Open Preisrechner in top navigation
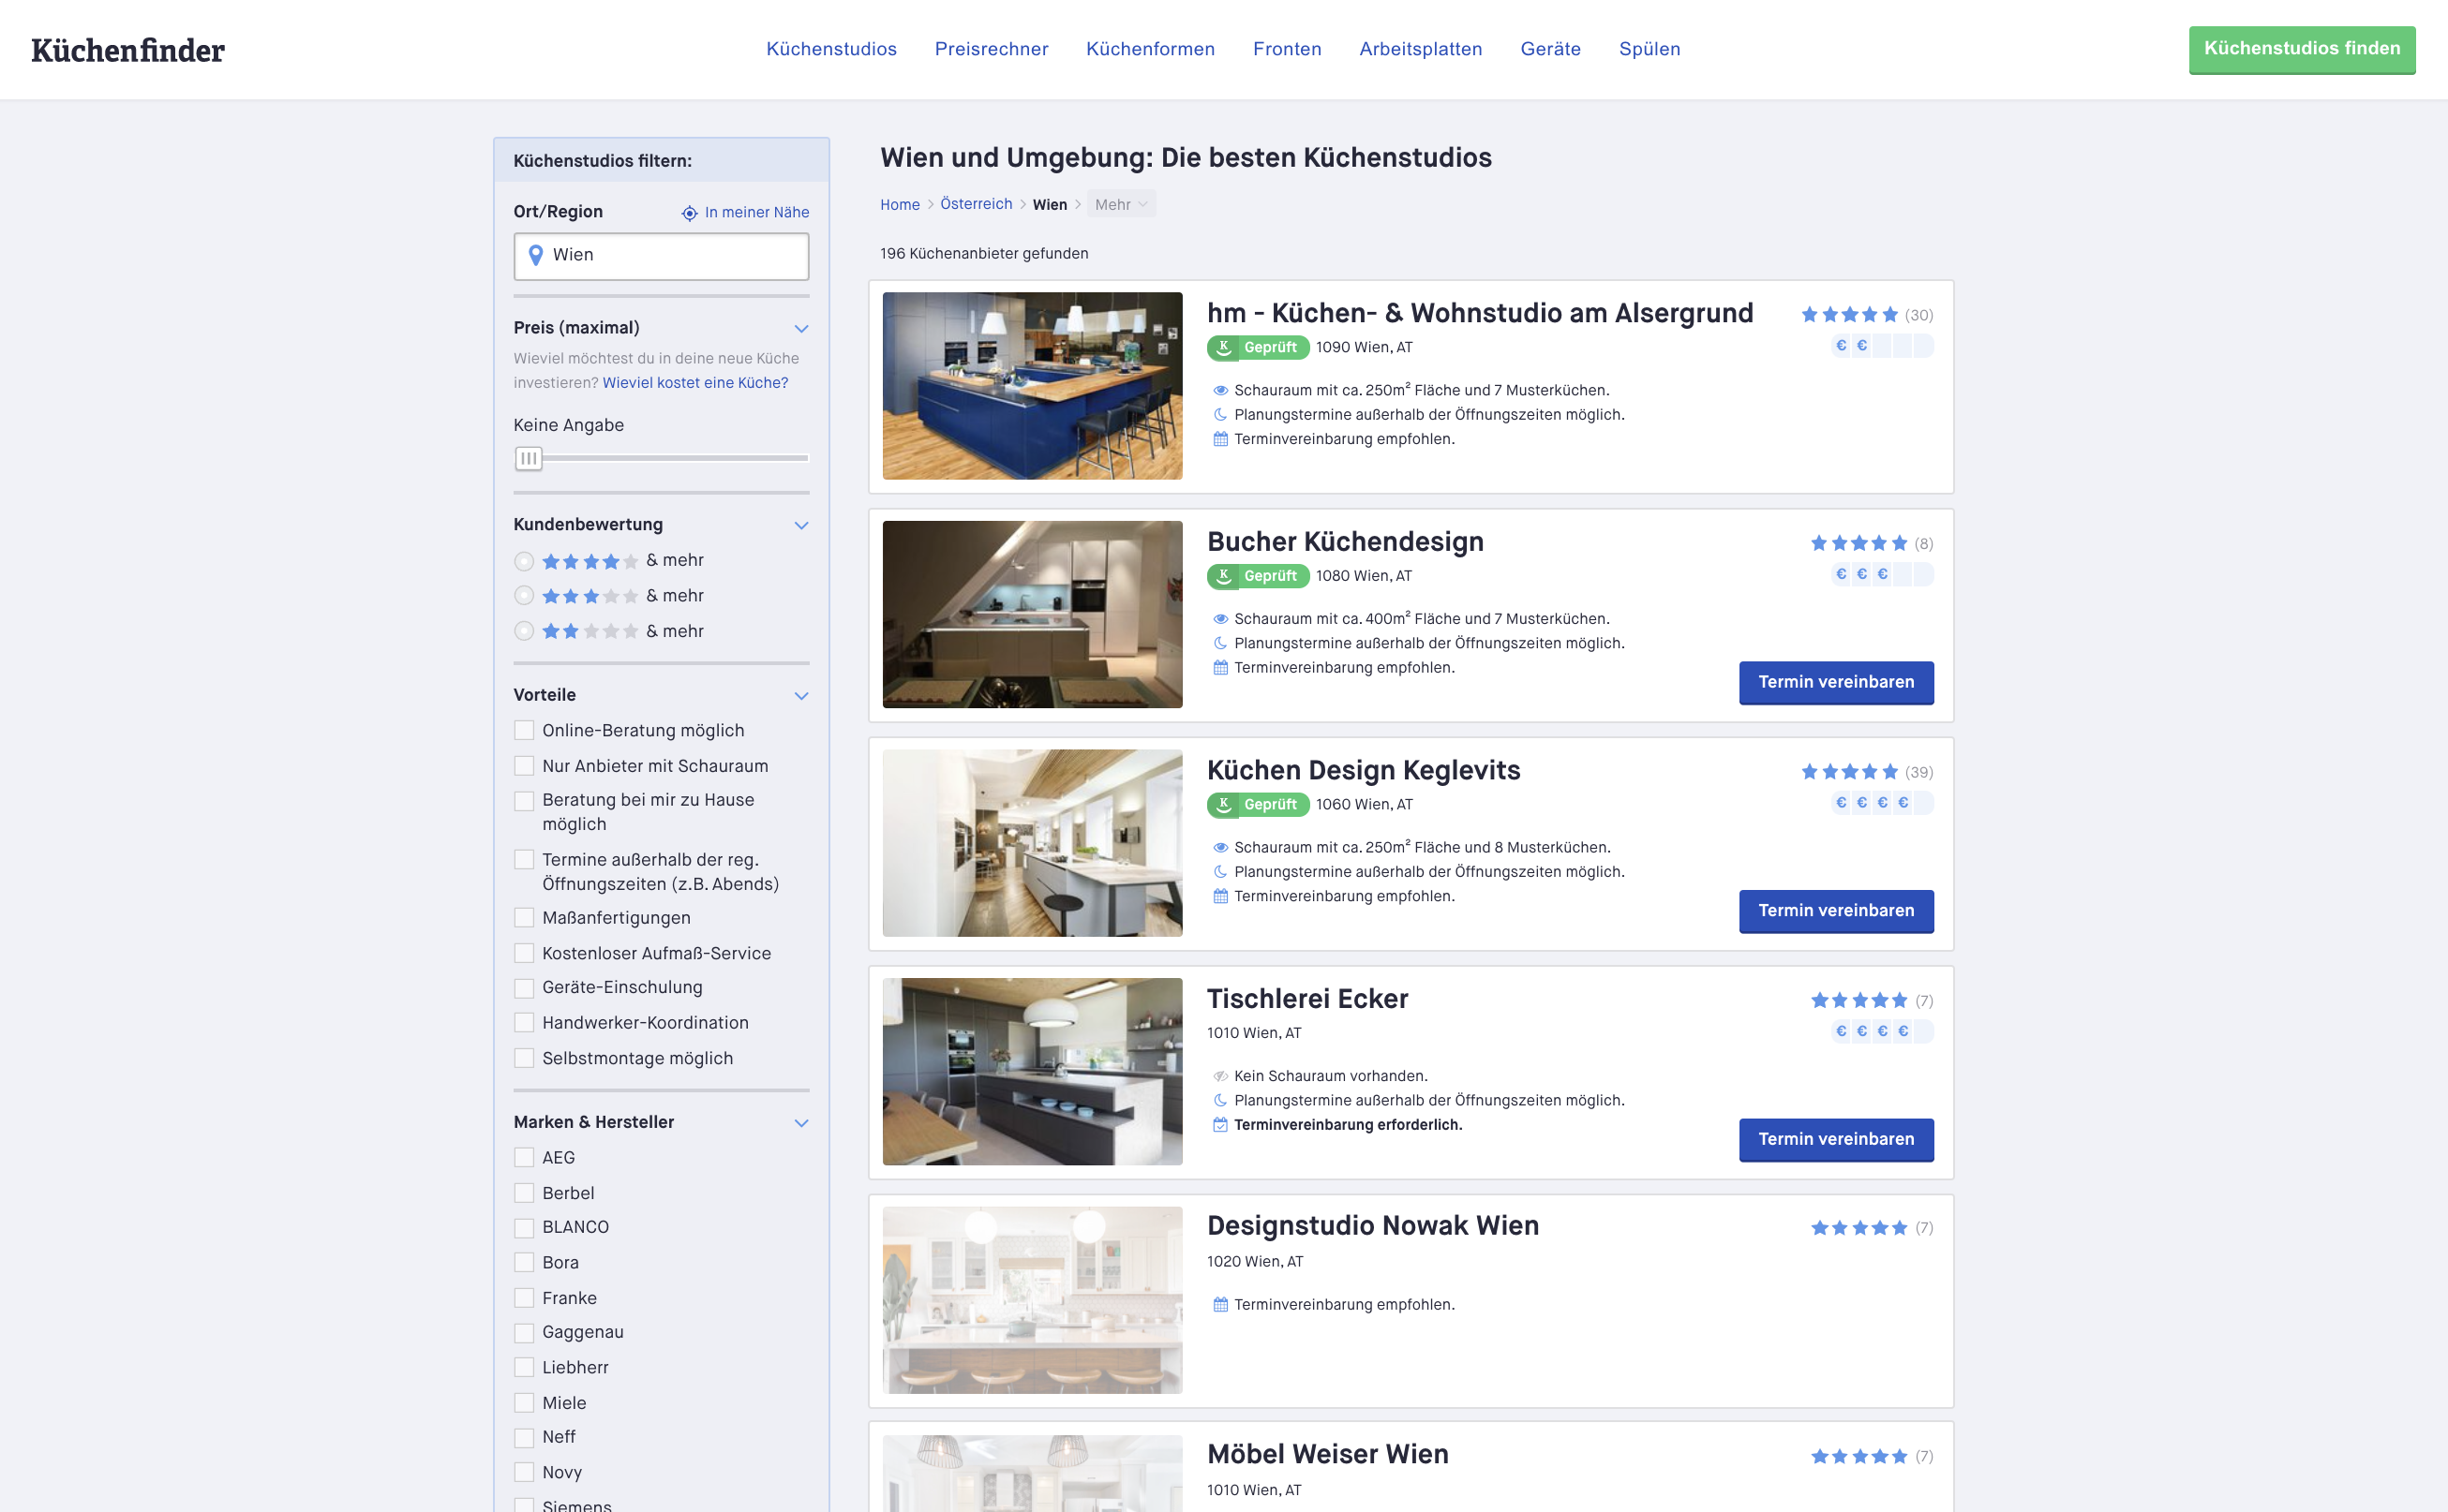 [992, 49]
